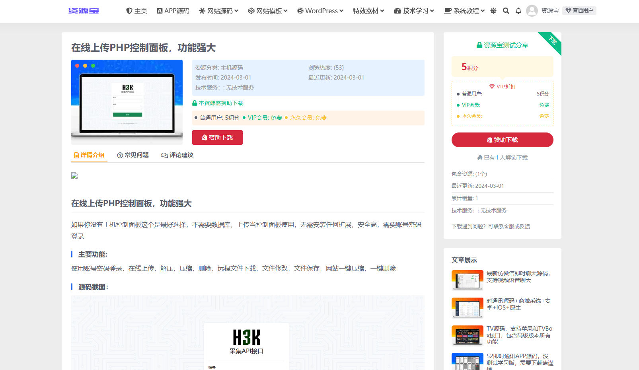Click the sidebar round 赞助下载 button
This screenshot has width=639, height=370.
point(502,140)
